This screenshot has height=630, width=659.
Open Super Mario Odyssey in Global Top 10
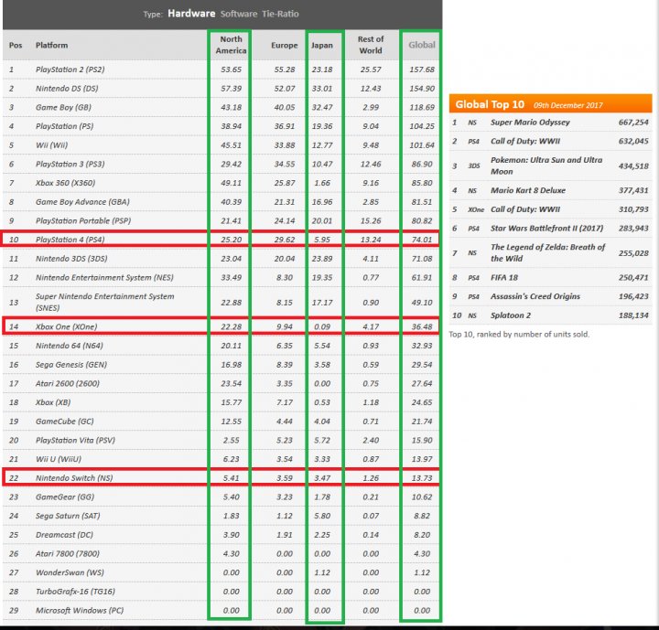[530, 122]
